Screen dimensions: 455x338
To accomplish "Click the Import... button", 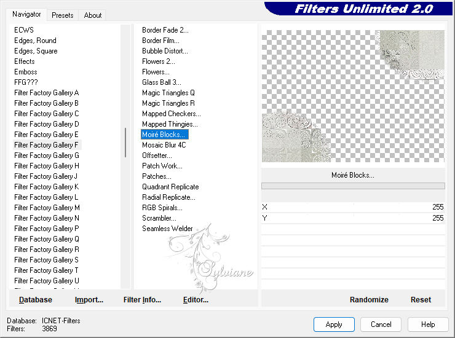I will [x=89, y=300].
